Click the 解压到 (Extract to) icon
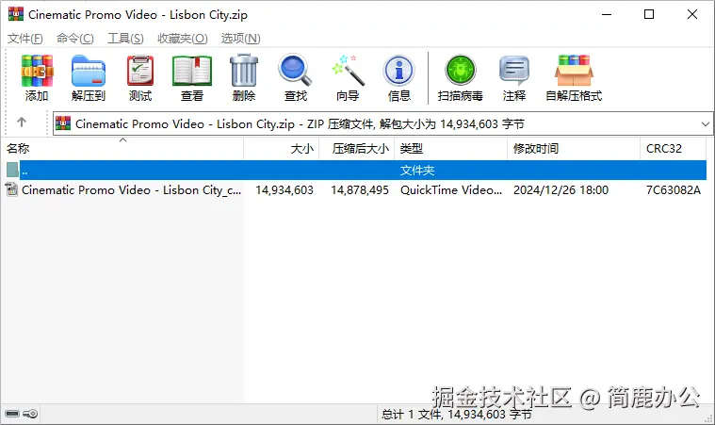715x425 pixels. pos(89,71)
